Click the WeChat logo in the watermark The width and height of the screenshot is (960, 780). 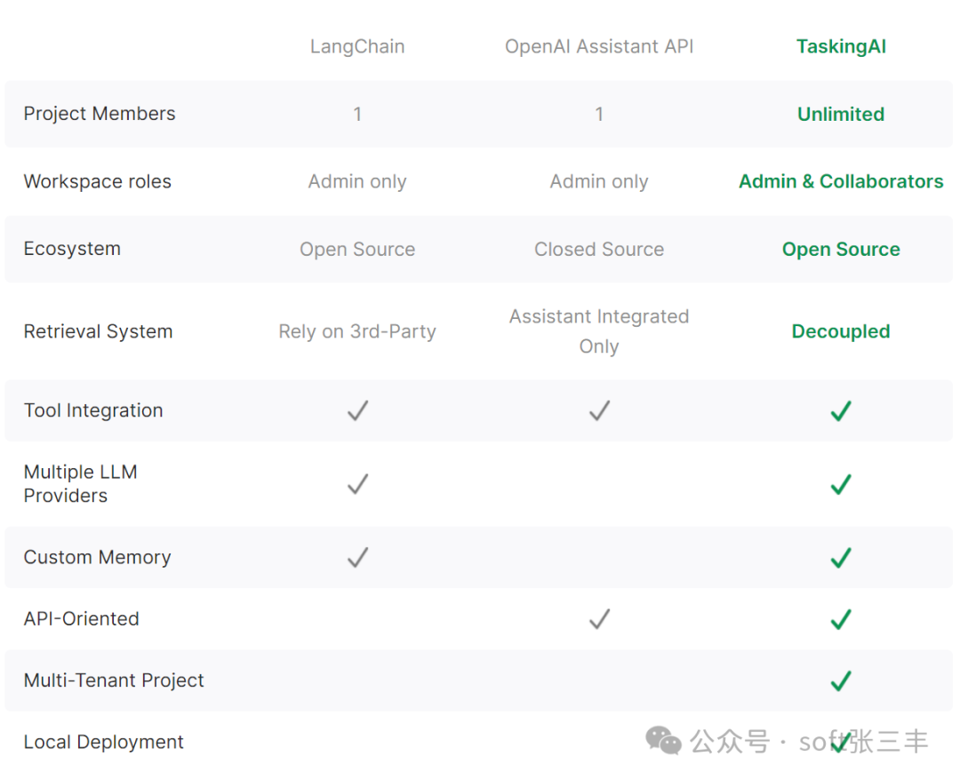coord(663,740)
